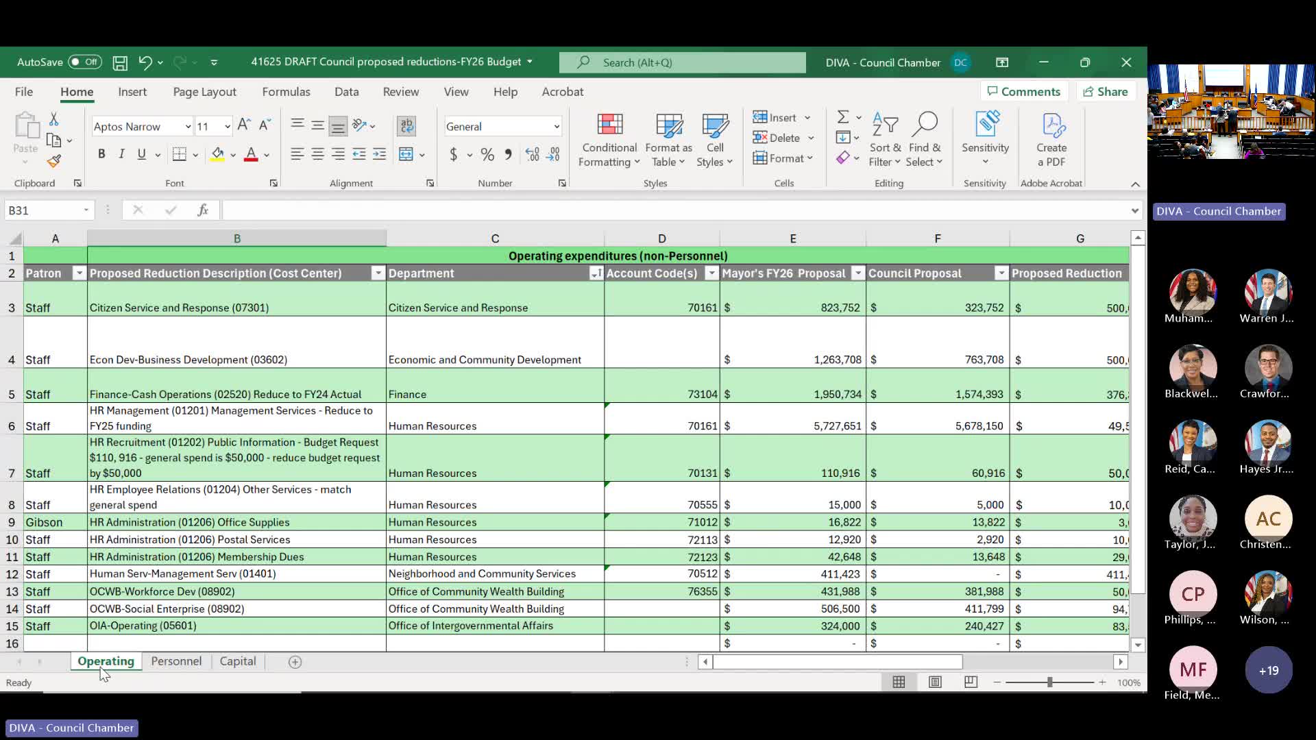Open the General number format dropdown
This screenshot has width=1316, height=740.
[556, 127]
